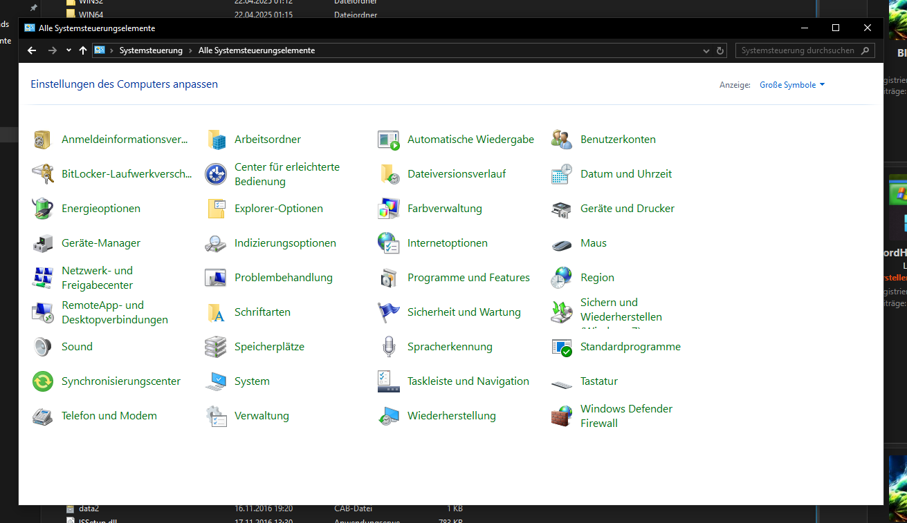Open the Region globe-clock icon

click(562, 278)
